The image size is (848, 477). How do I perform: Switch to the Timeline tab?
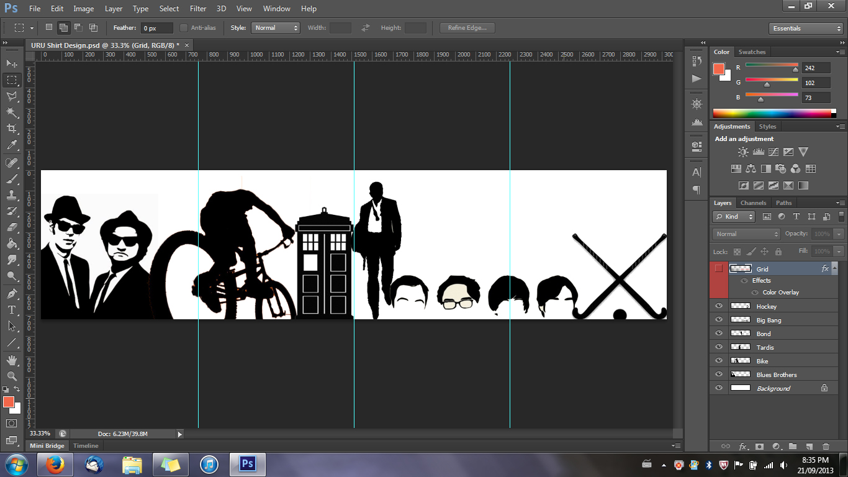86,446
